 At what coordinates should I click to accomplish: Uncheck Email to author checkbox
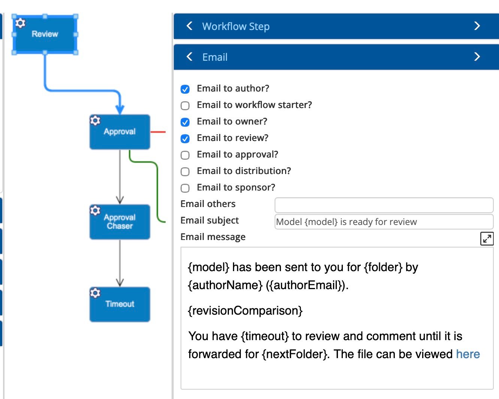tap(185, 89)
